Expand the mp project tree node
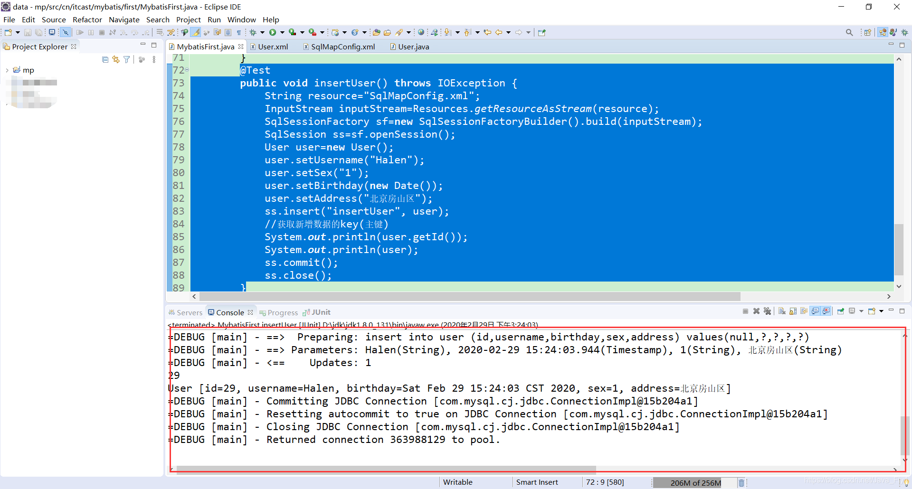The height and width of the screenshot is (489, 912). click(x=7, y=70)
